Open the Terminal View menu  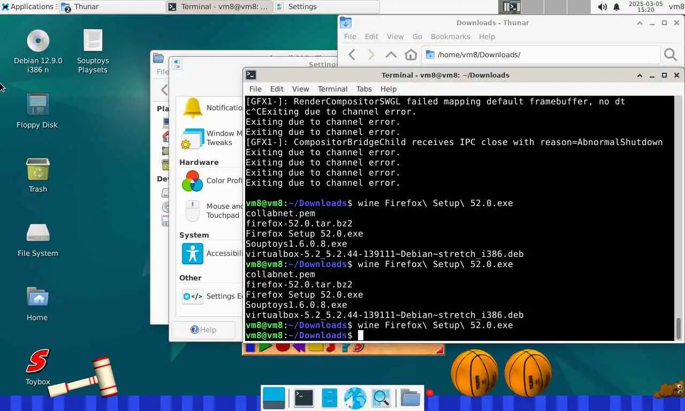coord(300,89)
